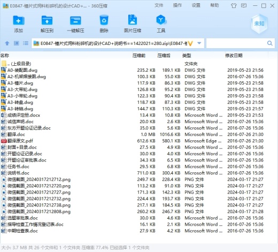Go up one directory with arrow icon
The width and height of the screenshot is (278, 252).
click(x=7, y=43)
